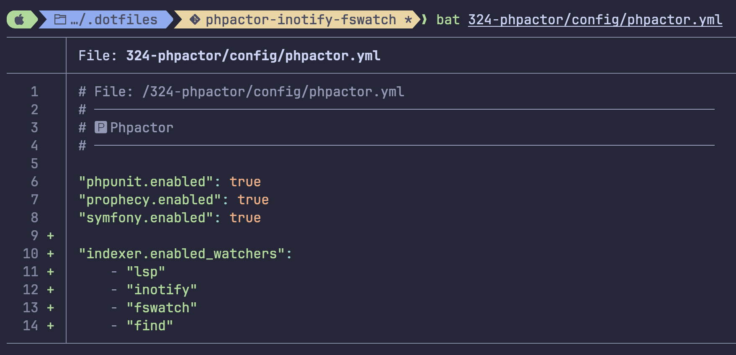This screenshot has width=736, height=355.
Task: Click the git added marker on line 9
Action: pyautogui.click(x=51, y=236)
